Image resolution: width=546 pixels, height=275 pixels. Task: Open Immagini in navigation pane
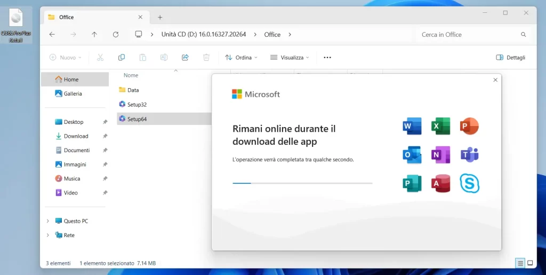point(75,164)
